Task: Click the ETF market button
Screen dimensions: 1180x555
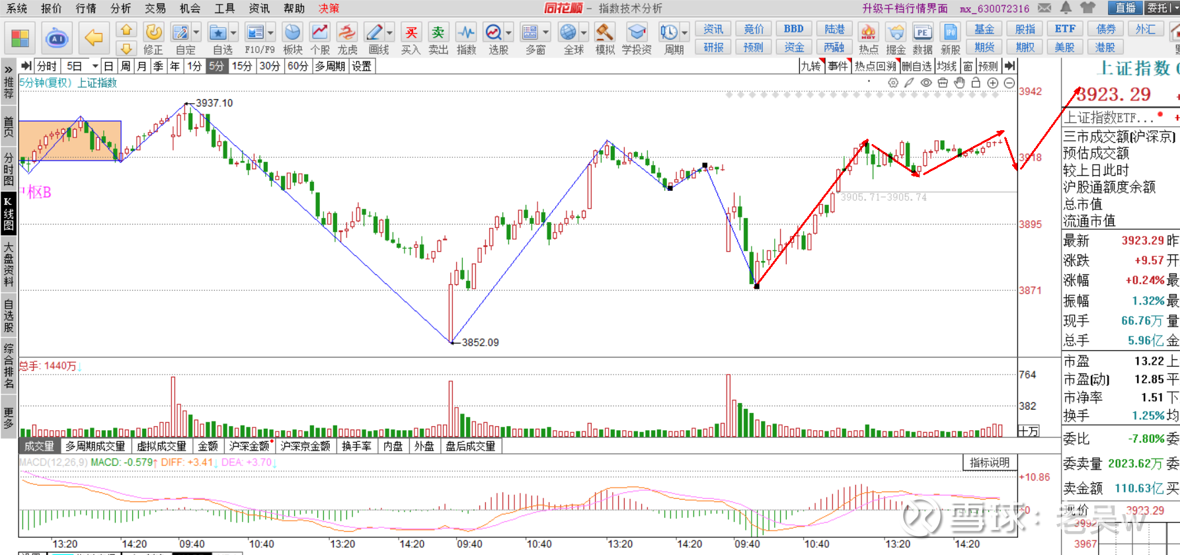Action: pos(1064,29)
